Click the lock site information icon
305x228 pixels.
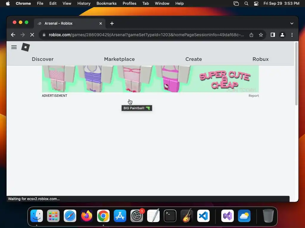(44, 35)
